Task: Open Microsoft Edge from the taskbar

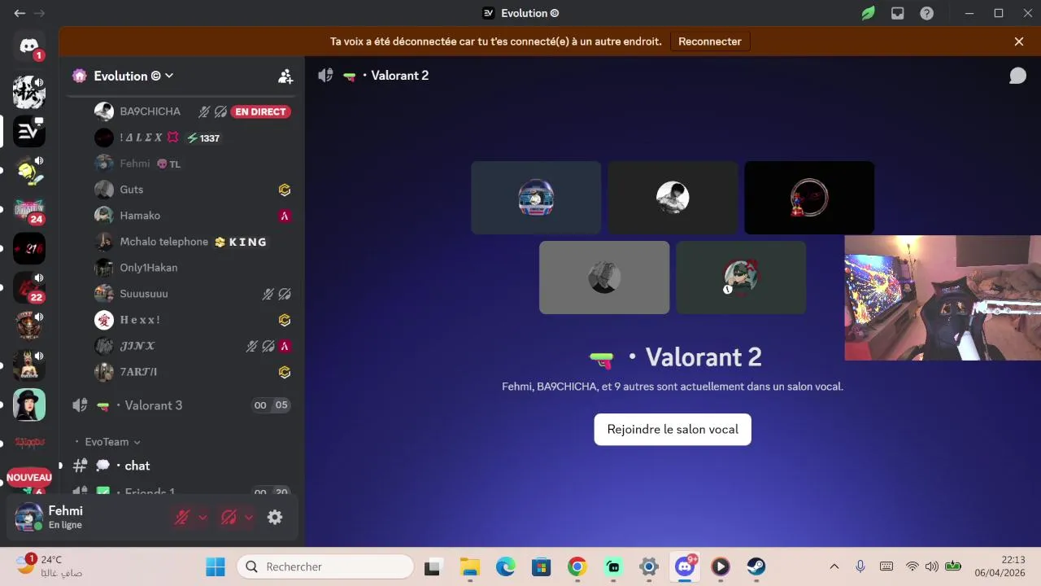Action: coord(505,566)
